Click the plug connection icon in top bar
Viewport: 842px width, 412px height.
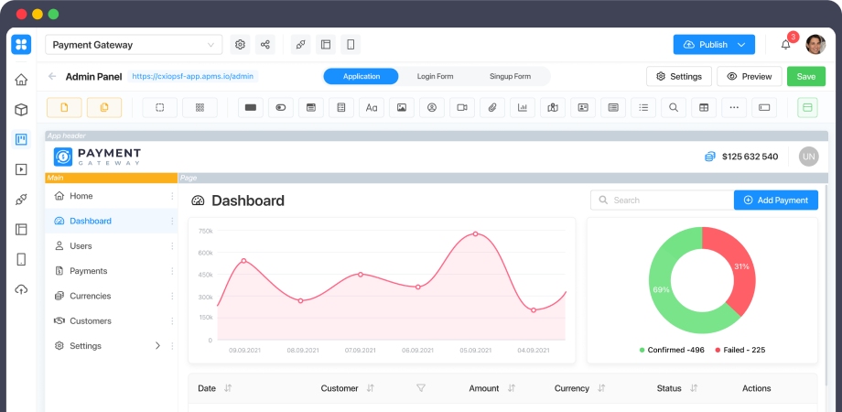(x=301, y=45)
